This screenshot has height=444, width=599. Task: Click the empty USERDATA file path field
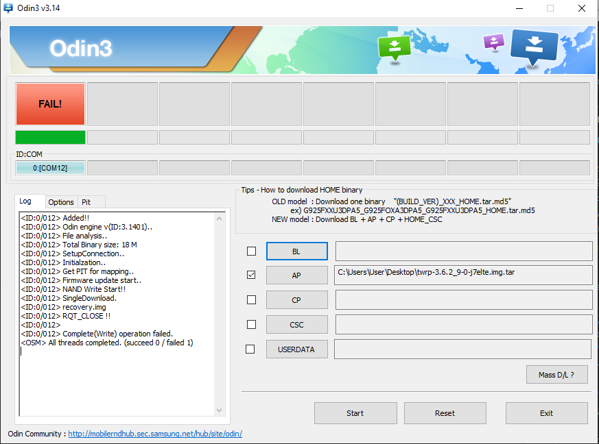(x=463, y=349)
